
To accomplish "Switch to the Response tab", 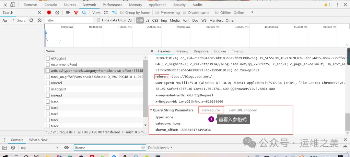I will (x=201, y=51).
